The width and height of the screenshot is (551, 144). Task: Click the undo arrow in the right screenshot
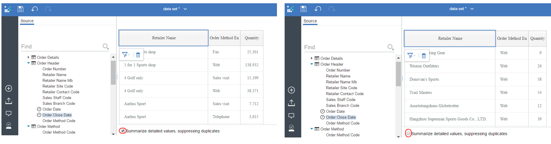[318, 9]
